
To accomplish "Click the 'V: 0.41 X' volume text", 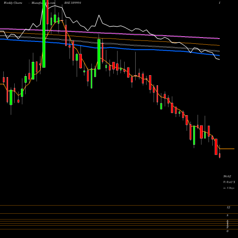I will [x=229, y=182].
